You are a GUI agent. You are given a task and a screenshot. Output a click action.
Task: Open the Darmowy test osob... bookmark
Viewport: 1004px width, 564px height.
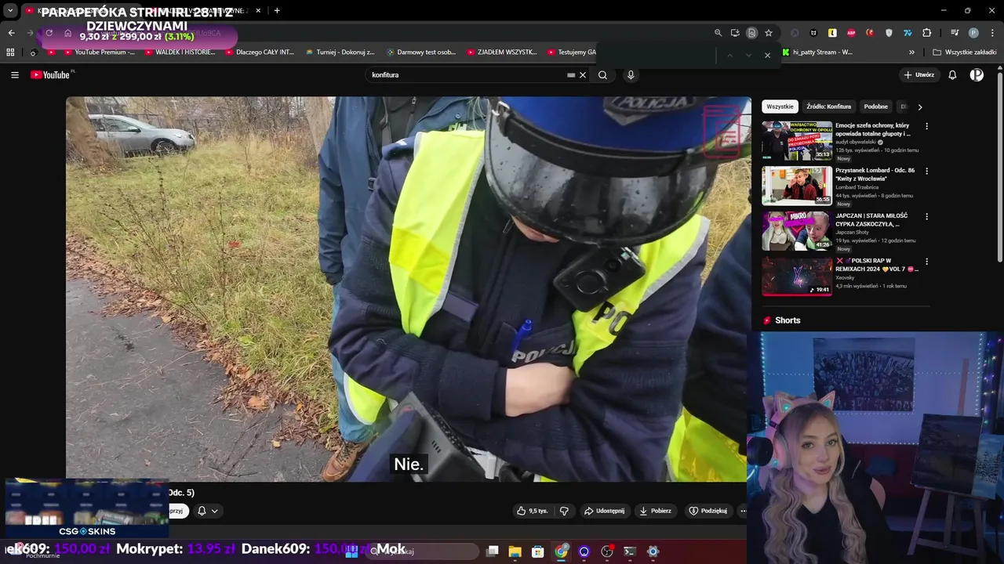pos(421,52)
